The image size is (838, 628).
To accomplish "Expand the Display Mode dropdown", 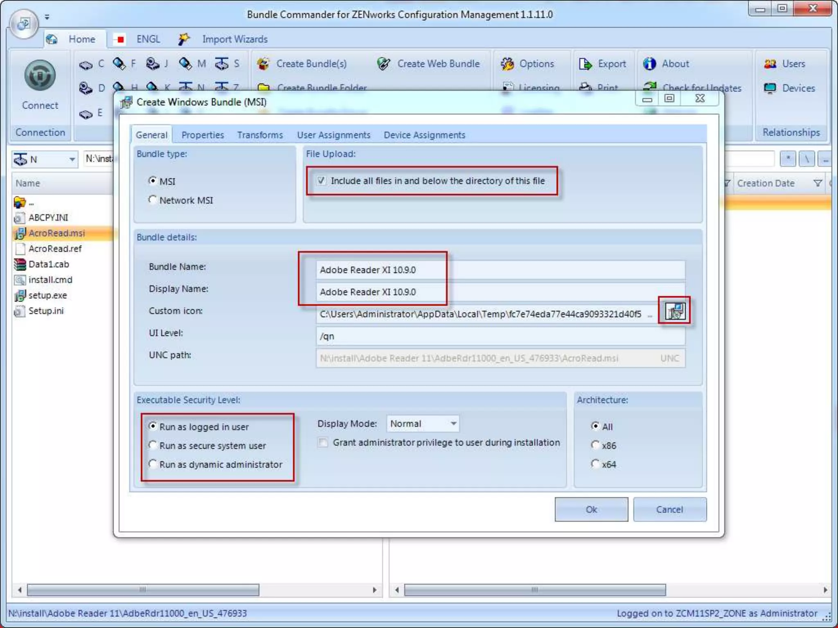I will pyautogui.click(x=453, y=424).
